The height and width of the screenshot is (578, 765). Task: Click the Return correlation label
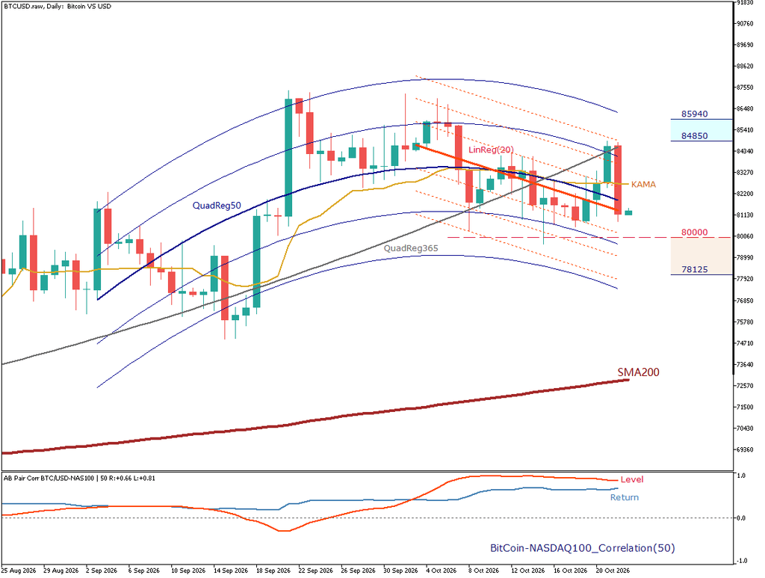(x=625, y=497)
